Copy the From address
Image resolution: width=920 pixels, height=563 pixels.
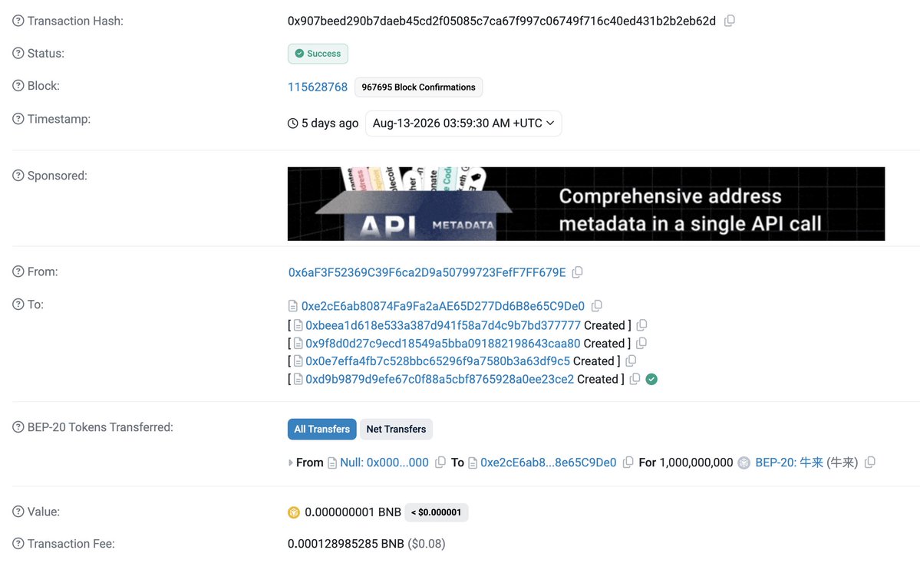pyautogui.click(x=577, y=272)
